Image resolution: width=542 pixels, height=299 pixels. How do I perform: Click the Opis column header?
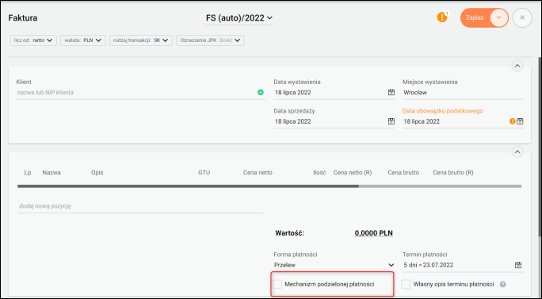[97, 172]
